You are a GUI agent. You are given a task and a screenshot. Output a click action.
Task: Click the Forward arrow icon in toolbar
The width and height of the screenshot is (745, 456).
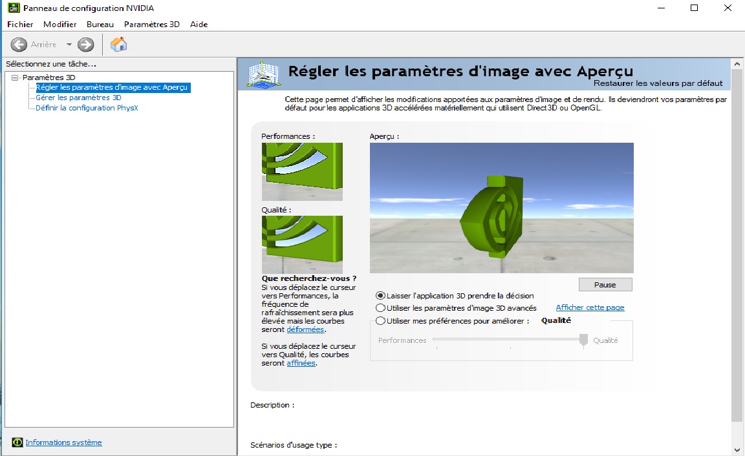[85, 45]
